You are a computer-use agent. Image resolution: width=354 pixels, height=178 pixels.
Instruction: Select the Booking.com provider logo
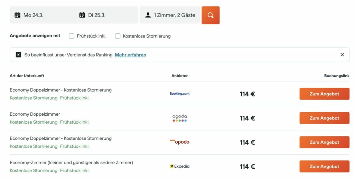(179, 94)
